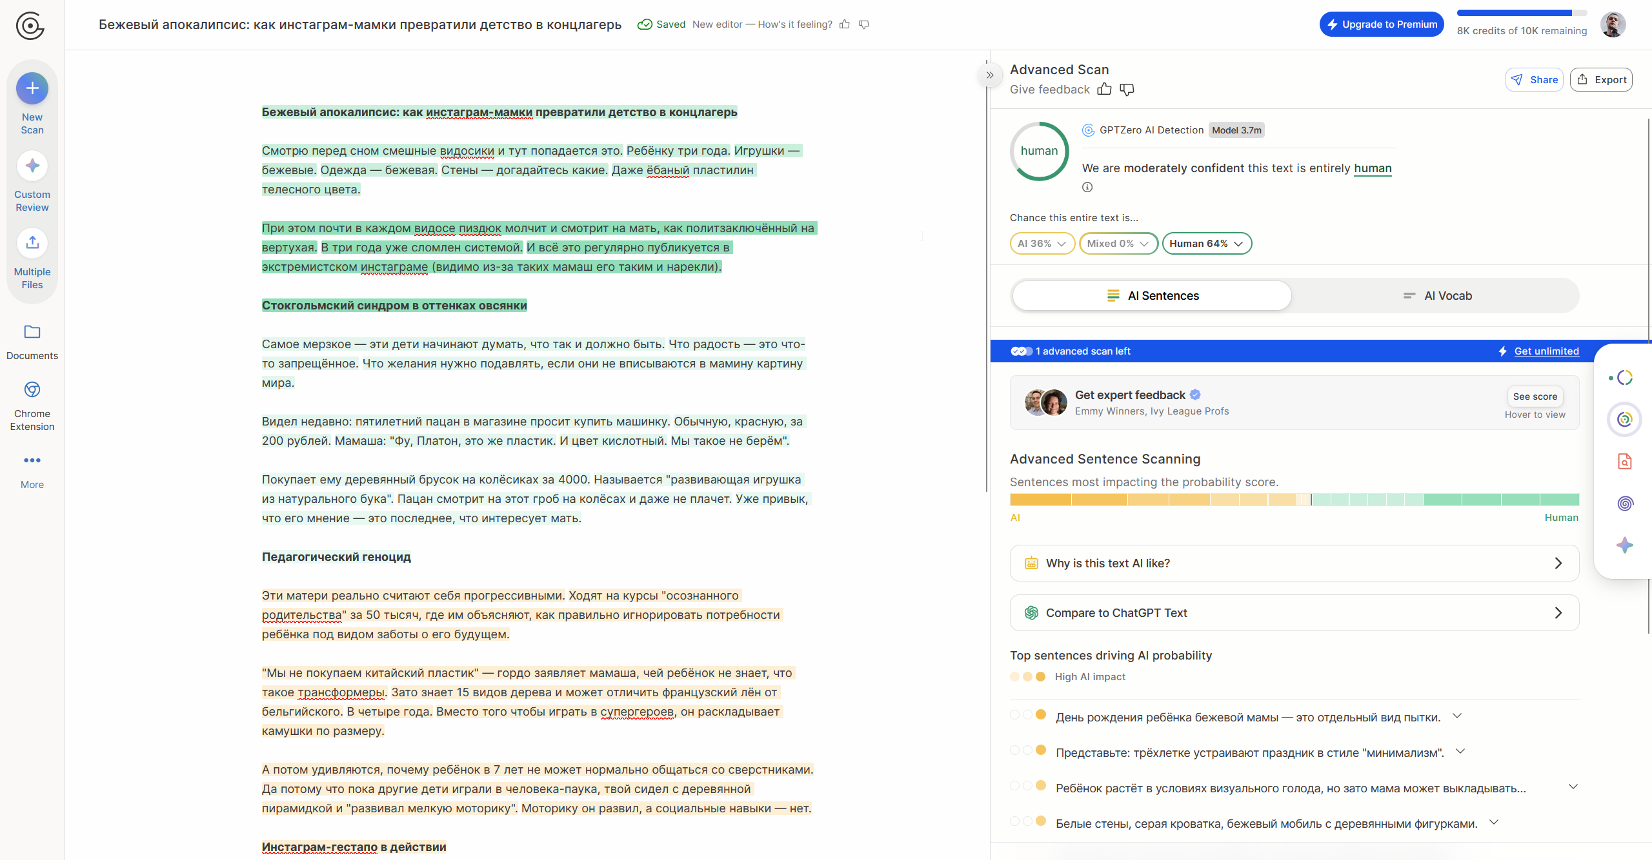Viewport: 1652px width, 860px height.
Task: Click the Saved status checkmark icon
Action: 644,24
